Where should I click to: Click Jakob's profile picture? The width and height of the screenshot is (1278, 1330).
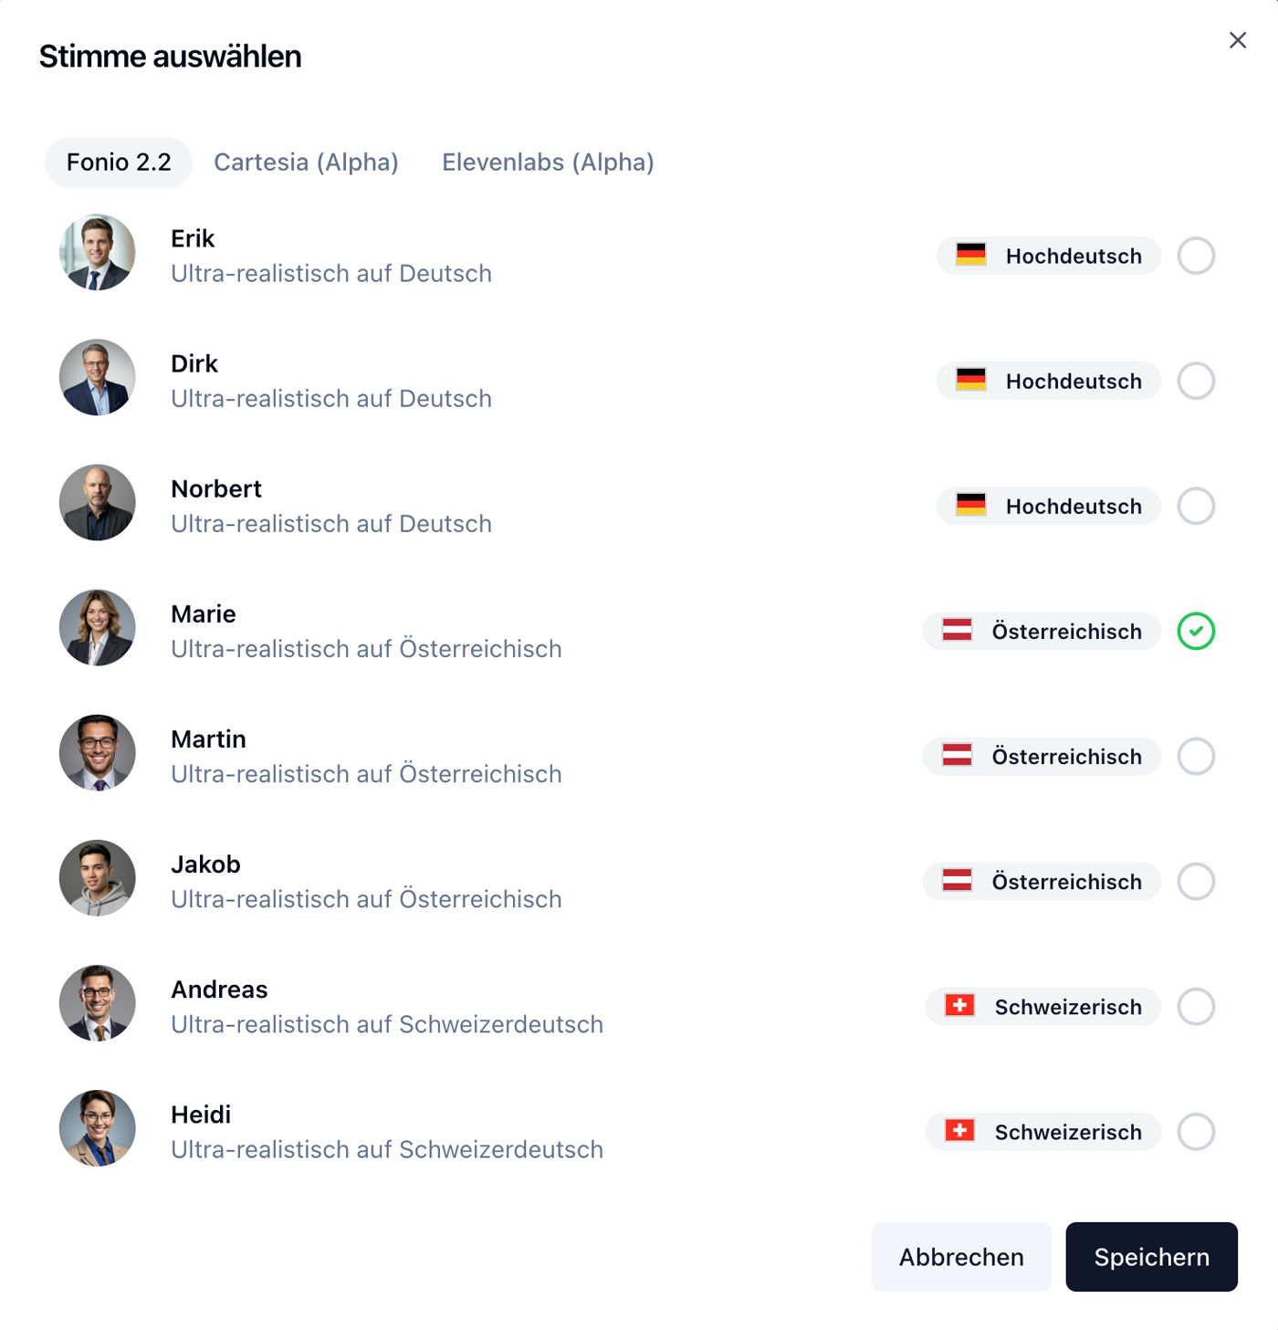coord(97,878)
